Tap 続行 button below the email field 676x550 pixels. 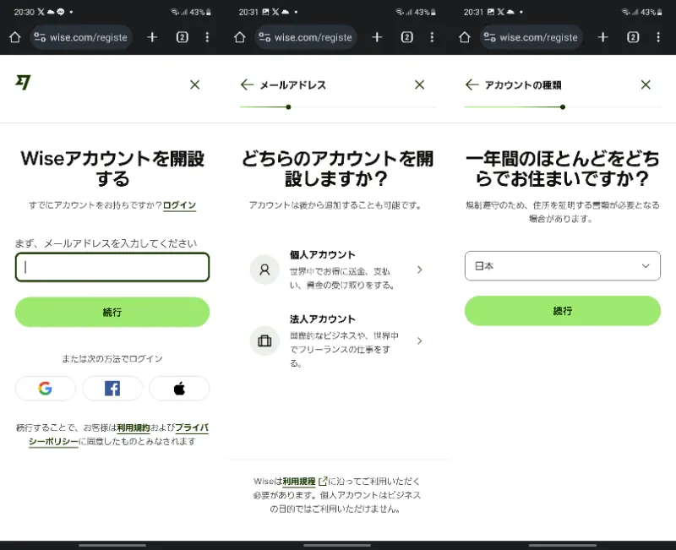tap(112, 312)
